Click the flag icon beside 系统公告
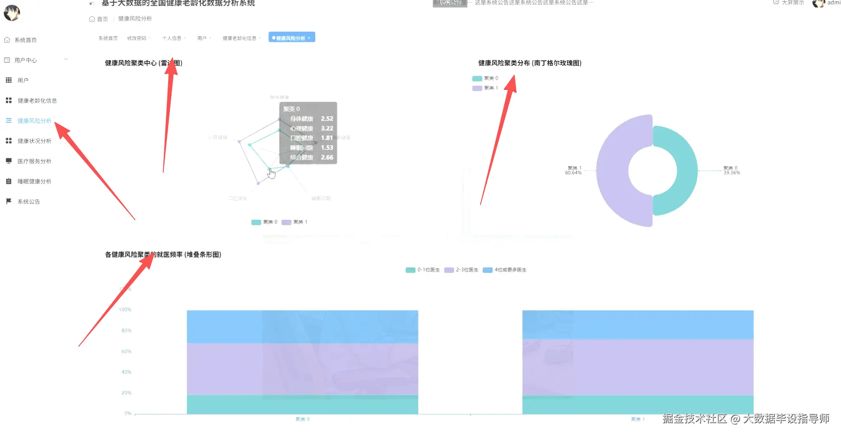 (9, 201)
